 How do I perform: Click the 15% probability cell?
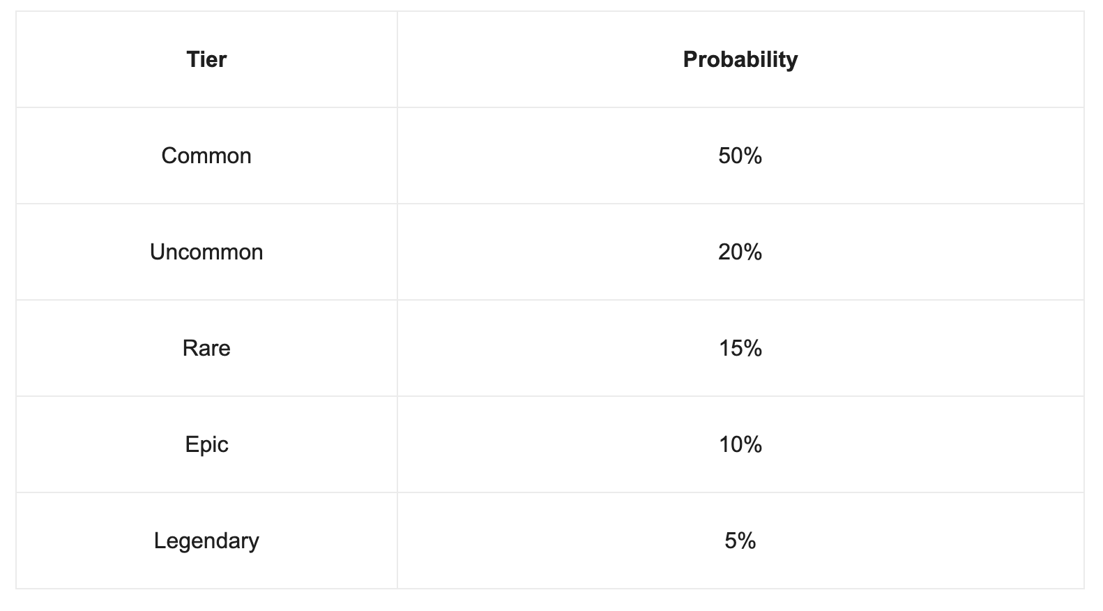[740, 348]
